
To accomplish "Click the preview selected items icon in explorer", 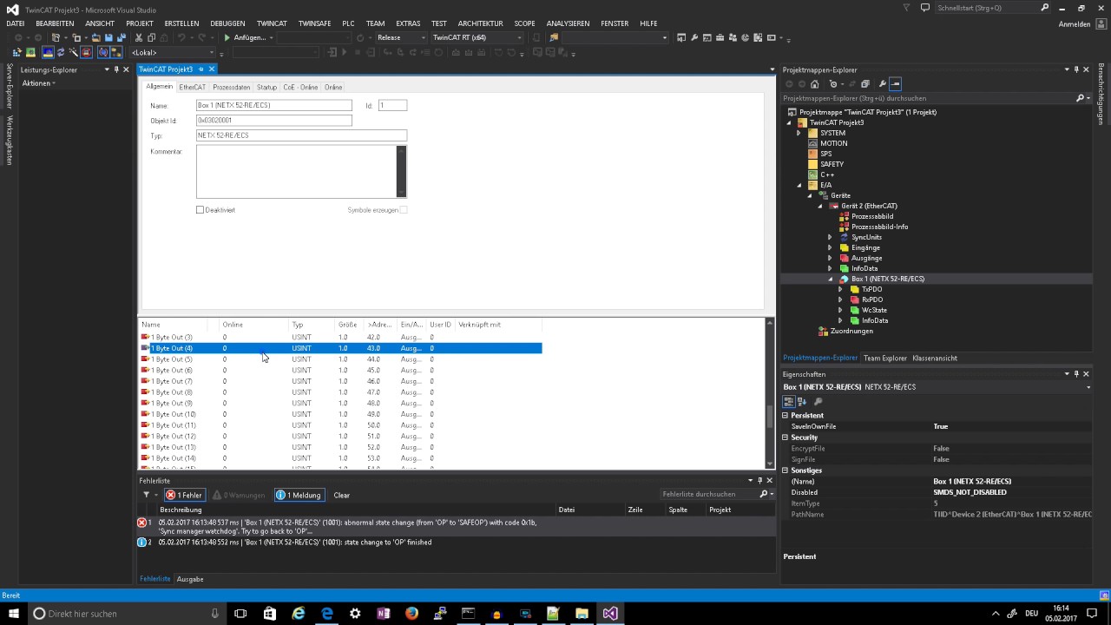I will [895, 84].
